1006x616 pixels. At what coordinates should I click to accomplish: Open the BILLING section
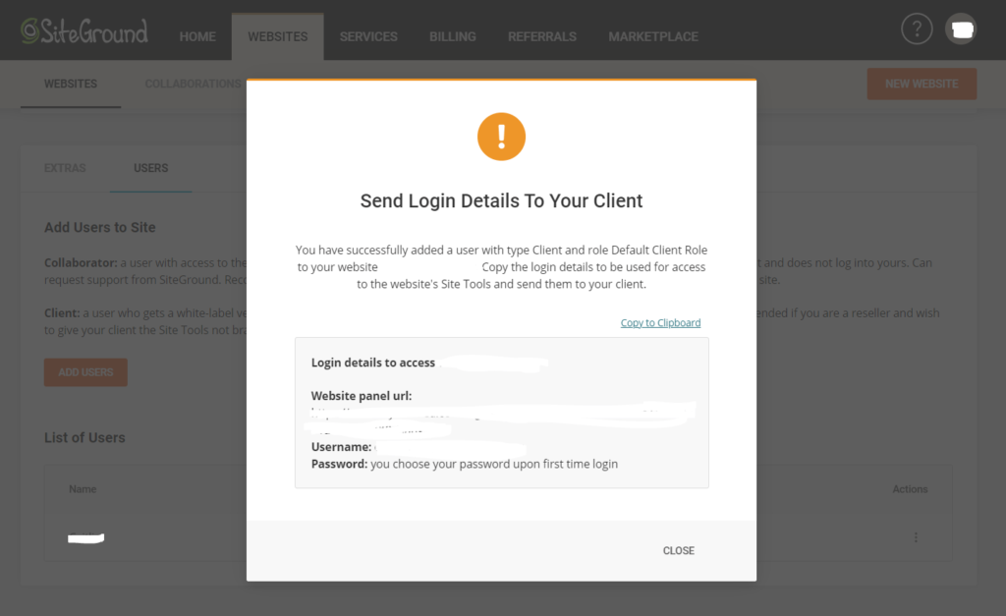pyautogui.click(x=452, y=36)
